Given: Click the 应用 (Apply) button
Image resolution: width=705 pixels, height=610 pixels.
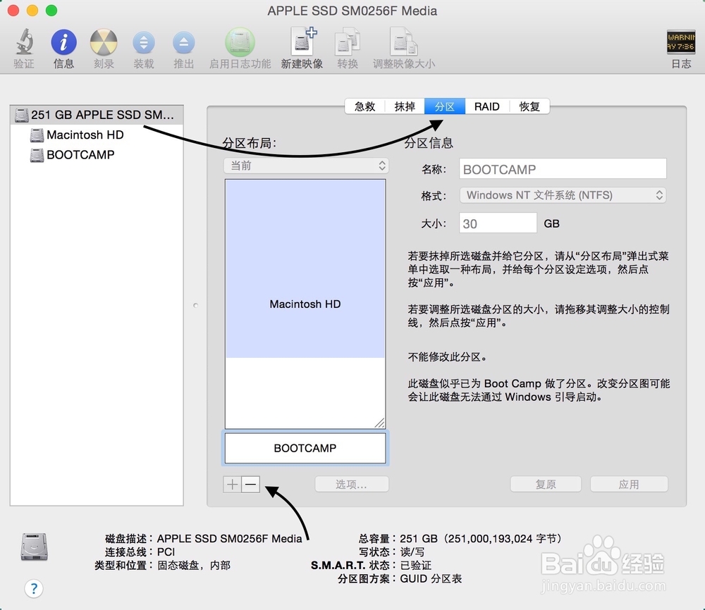Looking at the screenshot, I should click(628, 484).
